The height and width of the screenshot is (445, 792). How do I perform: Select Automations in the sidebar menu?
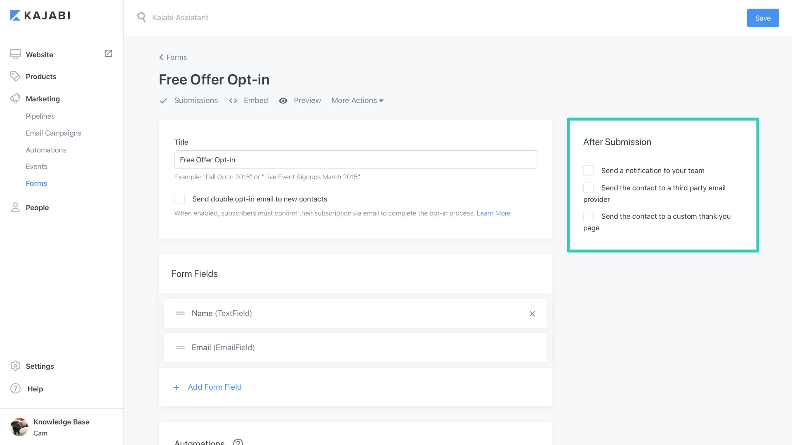pos(46,150)
